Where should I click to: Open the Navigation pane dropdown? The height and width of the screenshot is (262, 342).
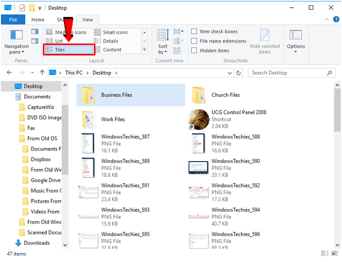[x=17, y=42]
